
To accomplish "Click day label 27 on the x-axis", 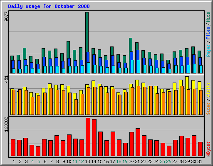I will click(175, 161).
